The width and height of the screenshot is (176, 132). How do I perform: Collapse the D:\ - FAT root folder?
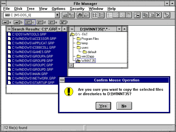(x=72, y=34)
